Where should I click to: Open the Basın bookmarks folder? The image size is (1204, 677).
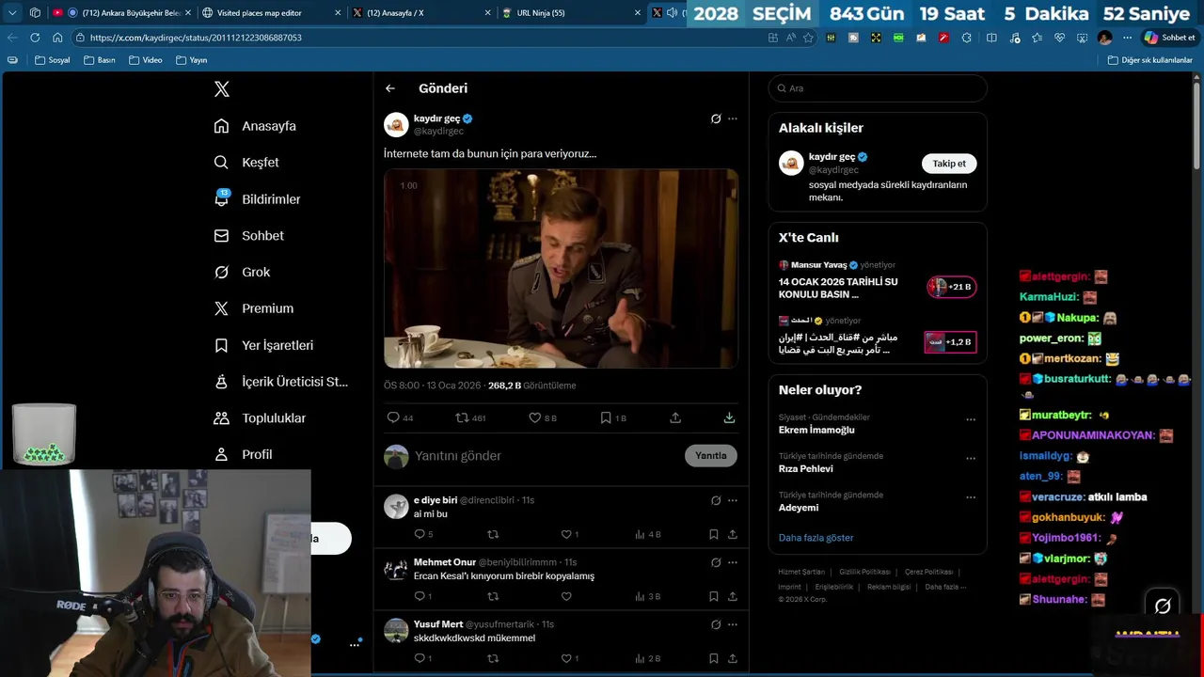[99, 60]
